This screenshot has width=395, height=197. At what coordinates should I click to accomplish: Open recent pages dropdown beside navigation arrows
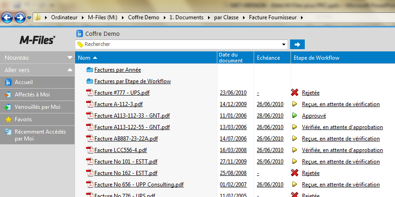pyautogui.click(x=29, y=18)
